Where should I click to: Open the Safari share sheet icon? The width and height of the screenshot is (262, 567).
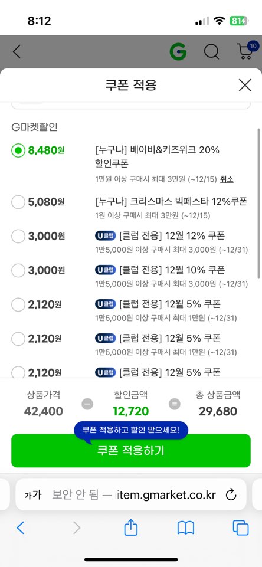tap(130, 527)
